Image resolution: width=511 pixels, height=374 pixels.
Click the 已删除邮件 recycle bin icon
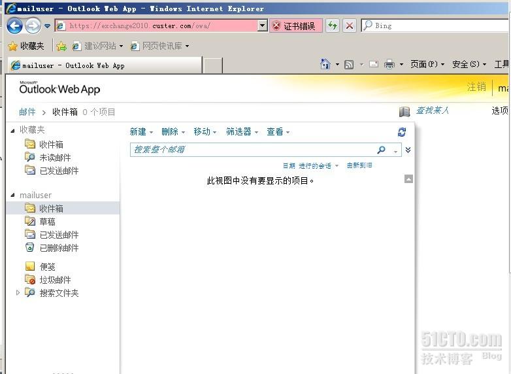29,247
